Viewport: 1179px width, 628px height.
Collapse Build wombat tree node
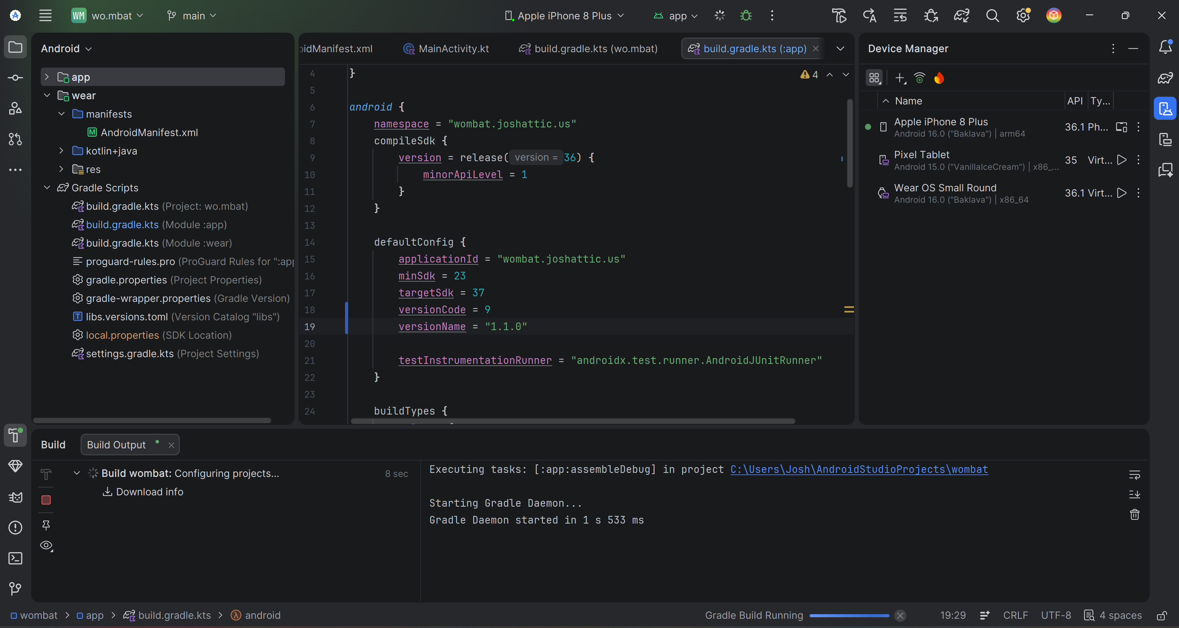point(77,473)
